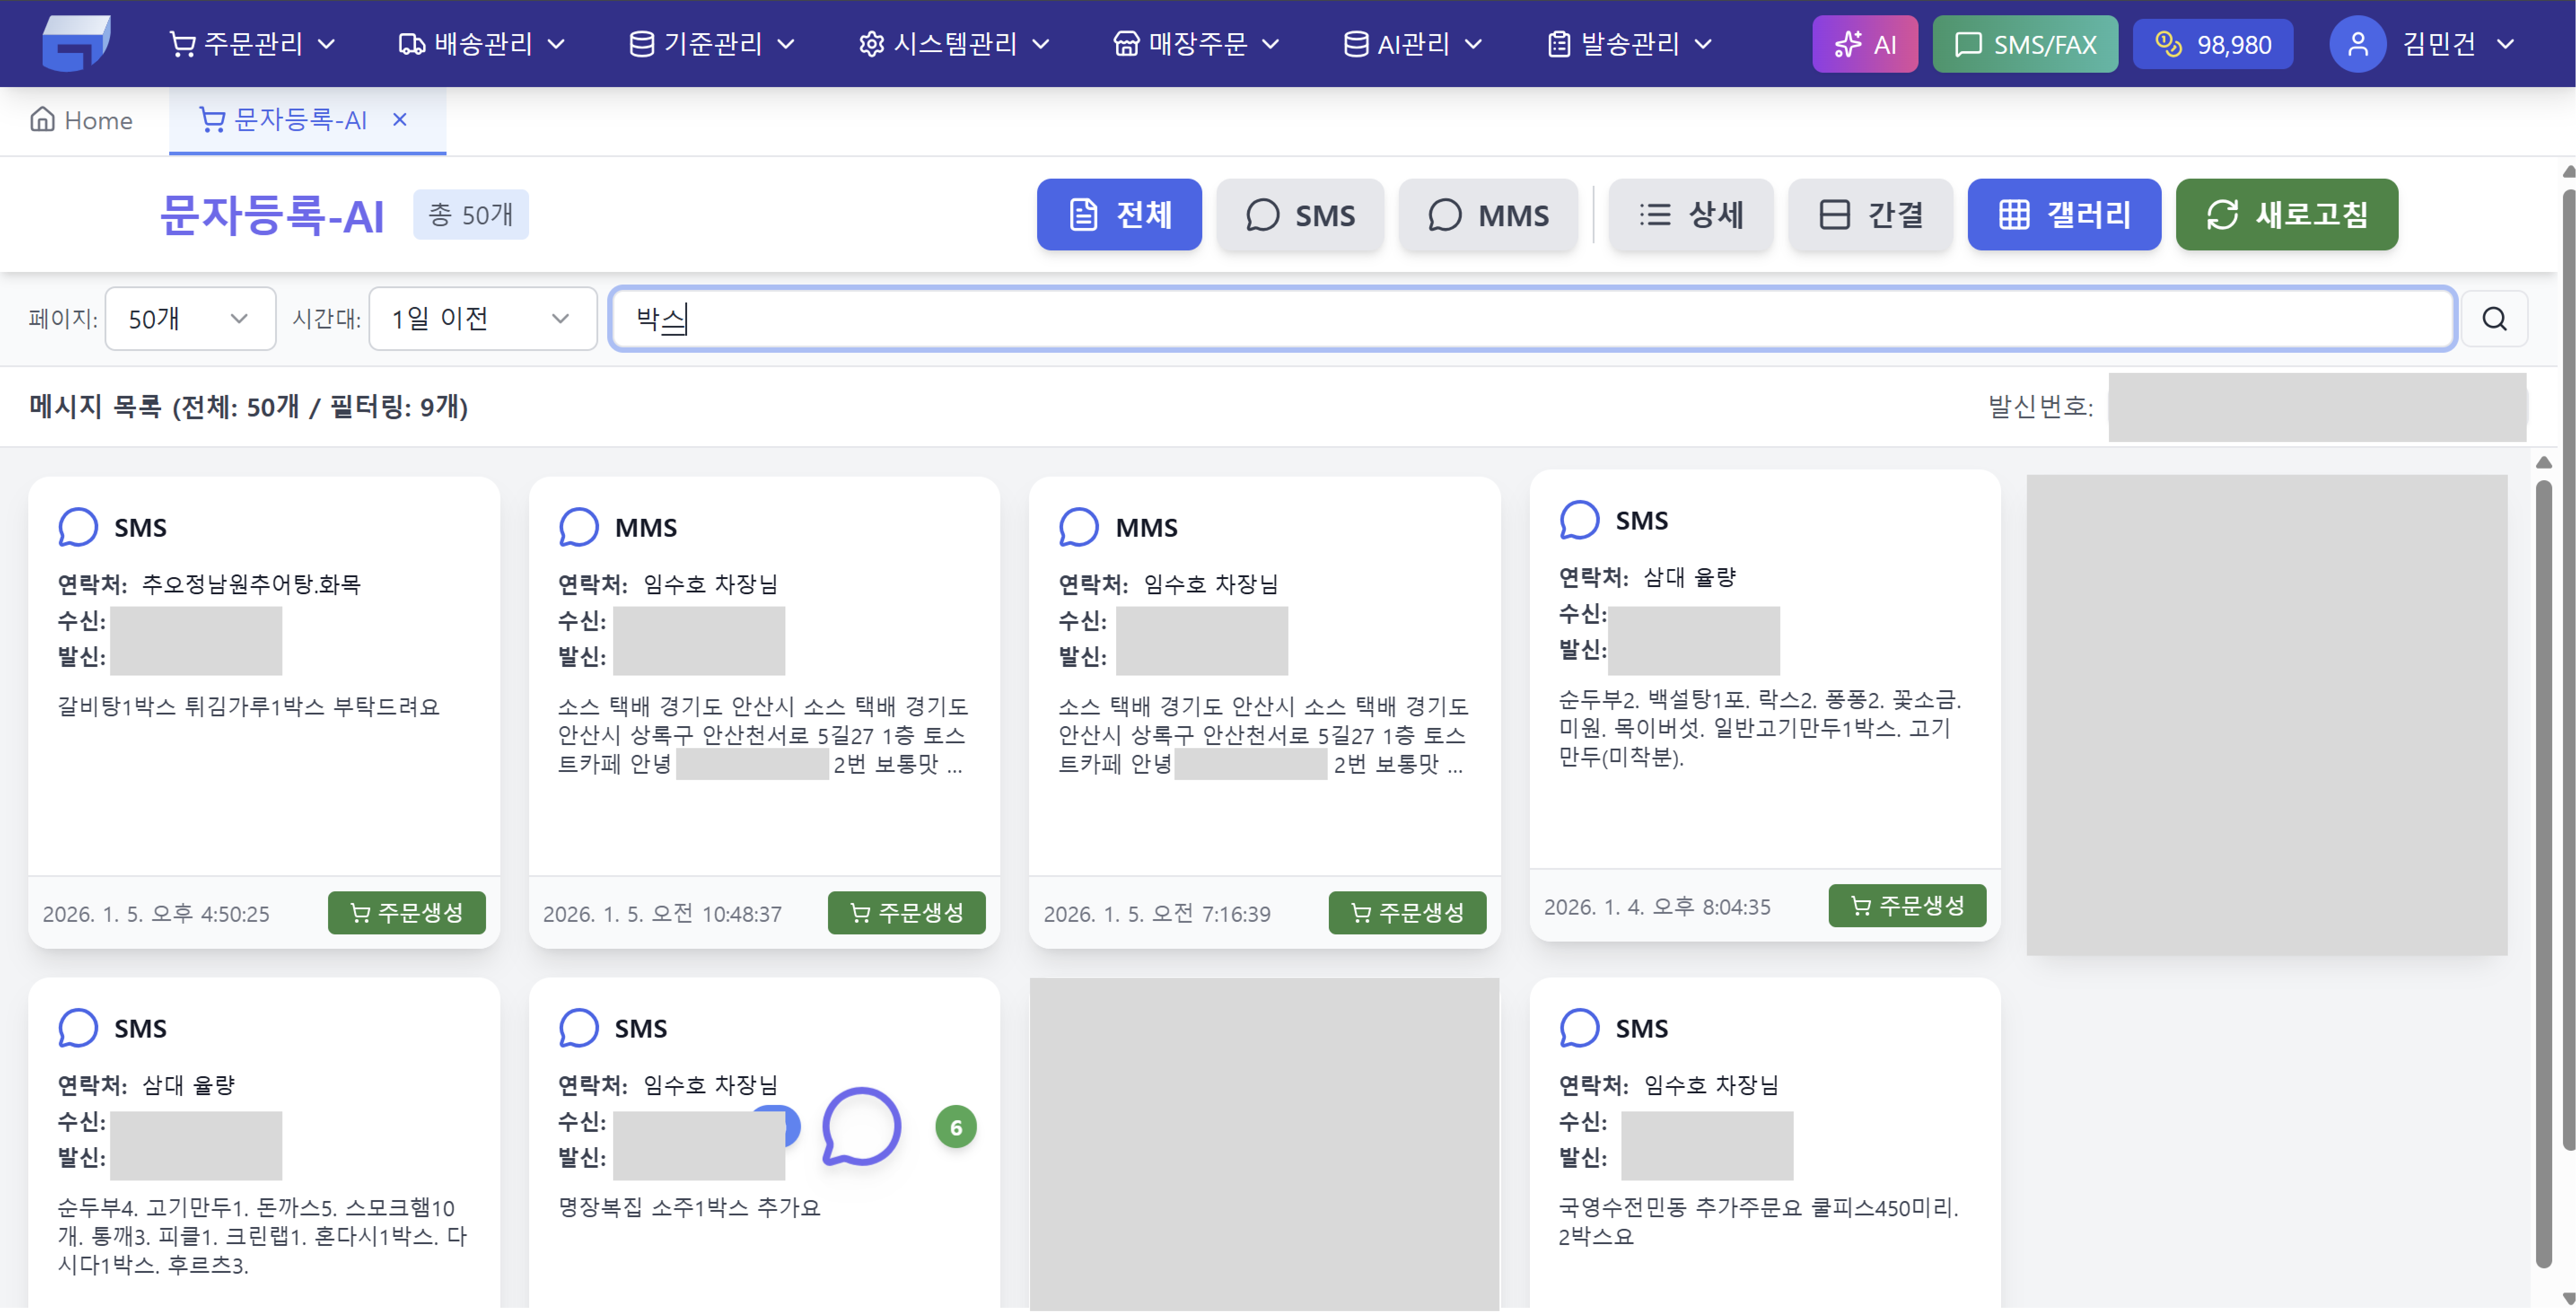Click the search magnifier icon
Screen dimensions: 2576x1315
(x=2494, y=318)
